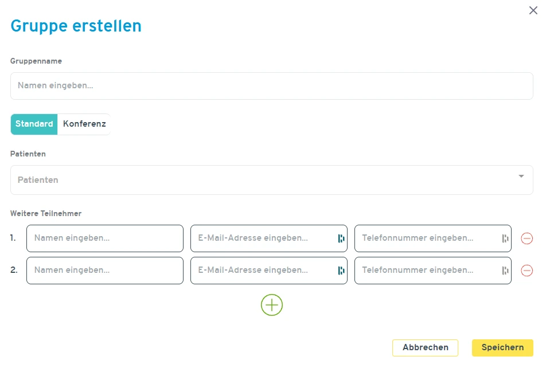Remove participant row 2 with minus icon

tap(526, 271)
